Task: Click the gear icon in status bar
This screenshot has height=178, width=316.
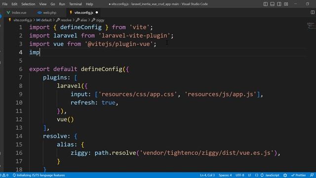Action: coord(285,175)
